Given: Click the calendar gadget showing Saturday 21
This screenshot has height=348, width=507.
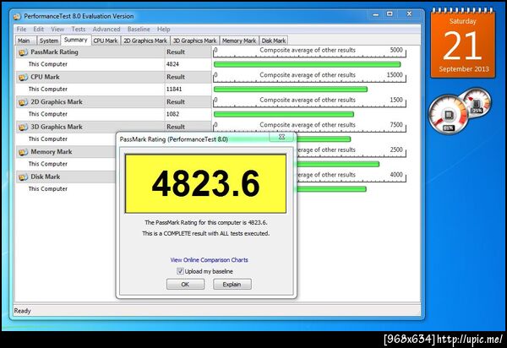Looking at the screenshot, I should (463, 44).
